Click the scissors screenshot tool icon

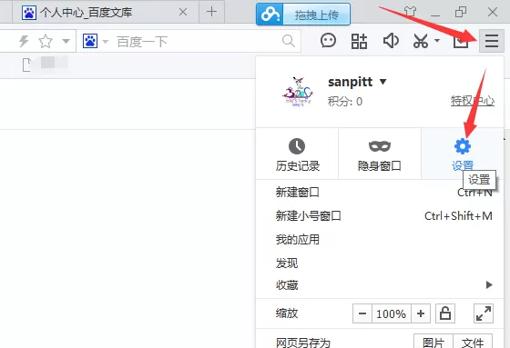[421, 41]
